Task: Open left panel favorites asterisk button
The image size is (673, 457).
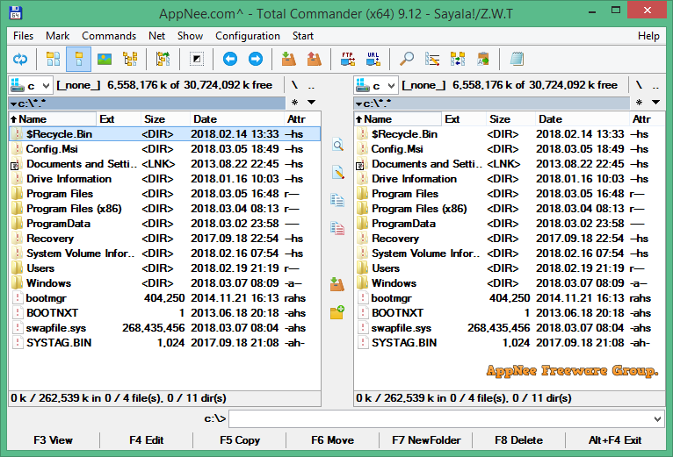Action: coord(294,102)
